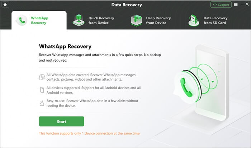This screenshot has height=148, width=251.
Task: Click the Quick Recovery green chip icon
Action: [x=79, y=20]
